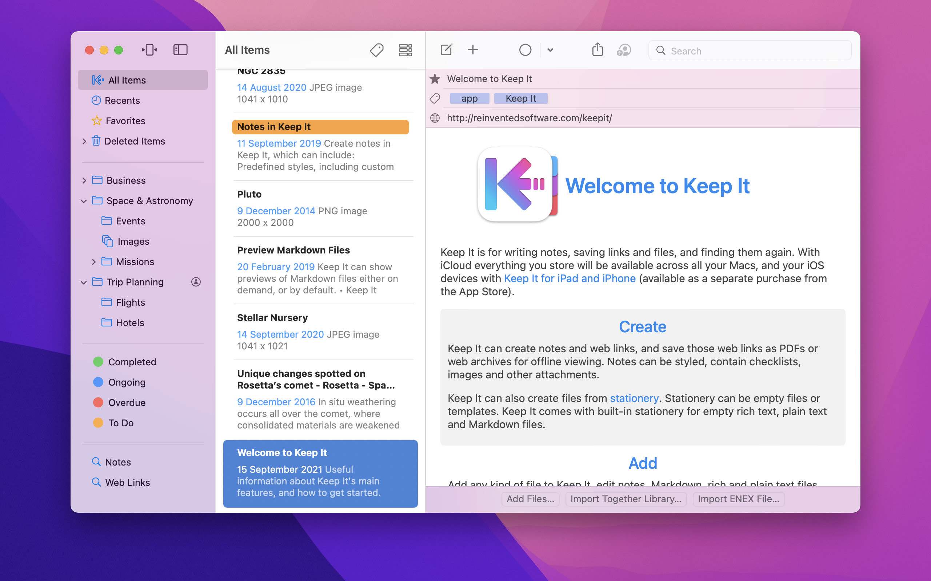Select the Overdue tag item
The image size is (931, 581).
[x=127, y=402]
